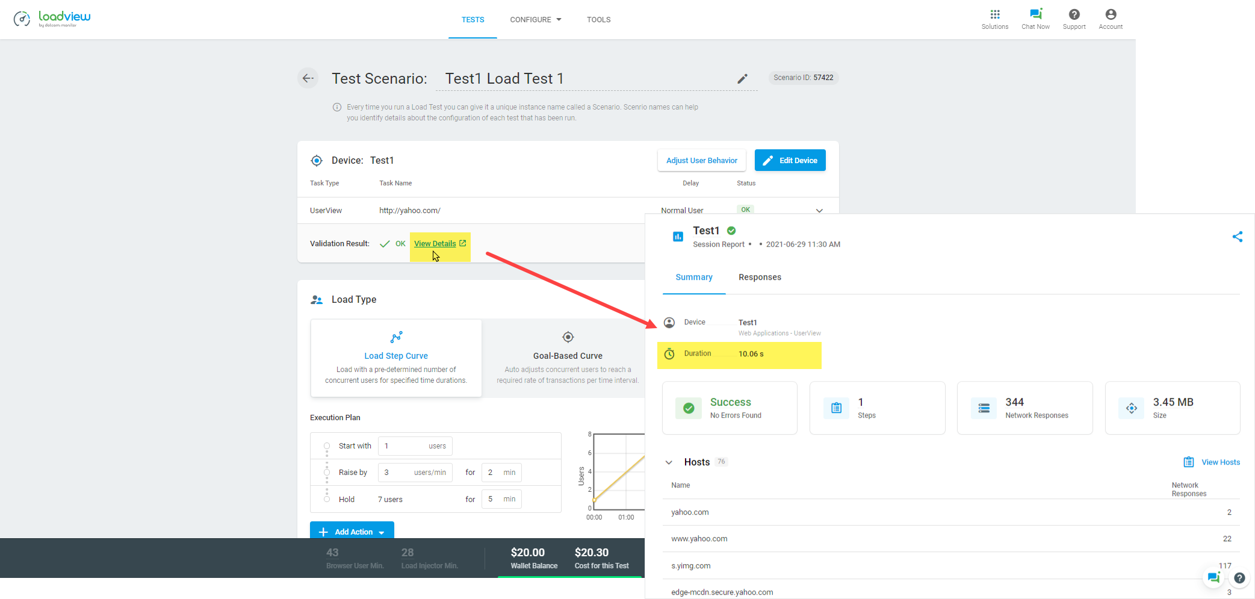1255x599 pixels.
Task: Select the Hold step radio
Action: [x=327, y=499]
